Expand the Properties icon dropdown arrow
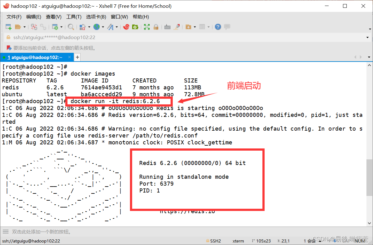The image size is (373, 245). click(x=61, y=27)
